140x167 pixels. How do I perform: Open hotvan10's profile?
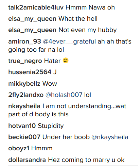[22, 126]
